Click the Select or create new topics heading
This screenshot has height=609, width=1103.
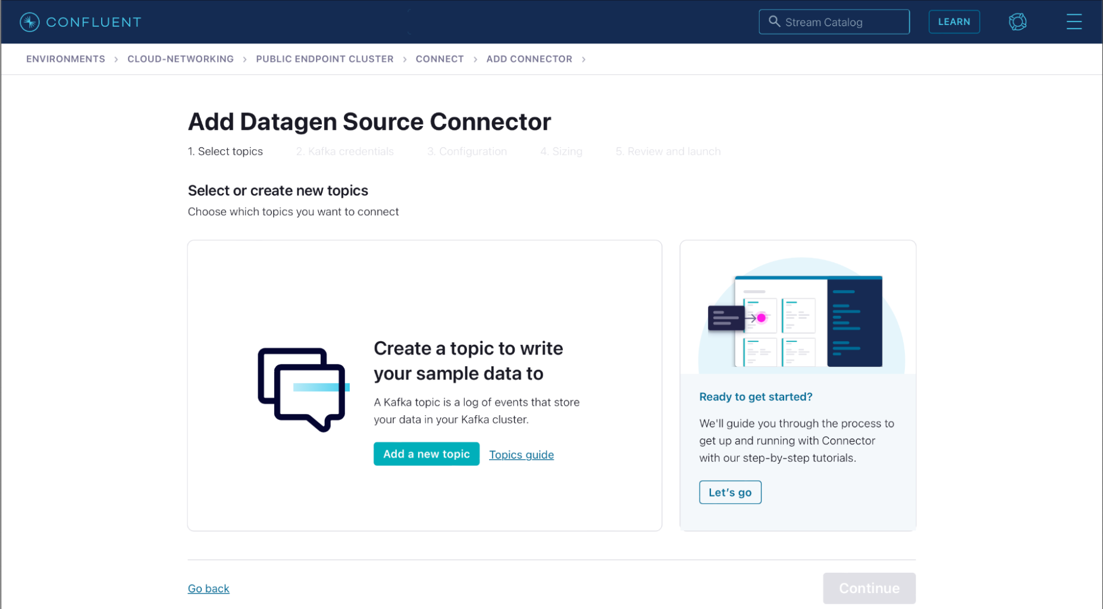tap(278, 190)
